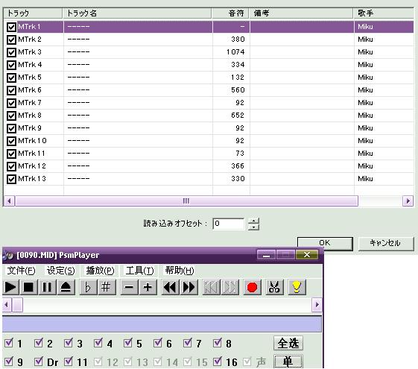The height and width of the screenshot is (369, 418).
Task: Lower the key with the flat icon
Action: pos(88,287)
